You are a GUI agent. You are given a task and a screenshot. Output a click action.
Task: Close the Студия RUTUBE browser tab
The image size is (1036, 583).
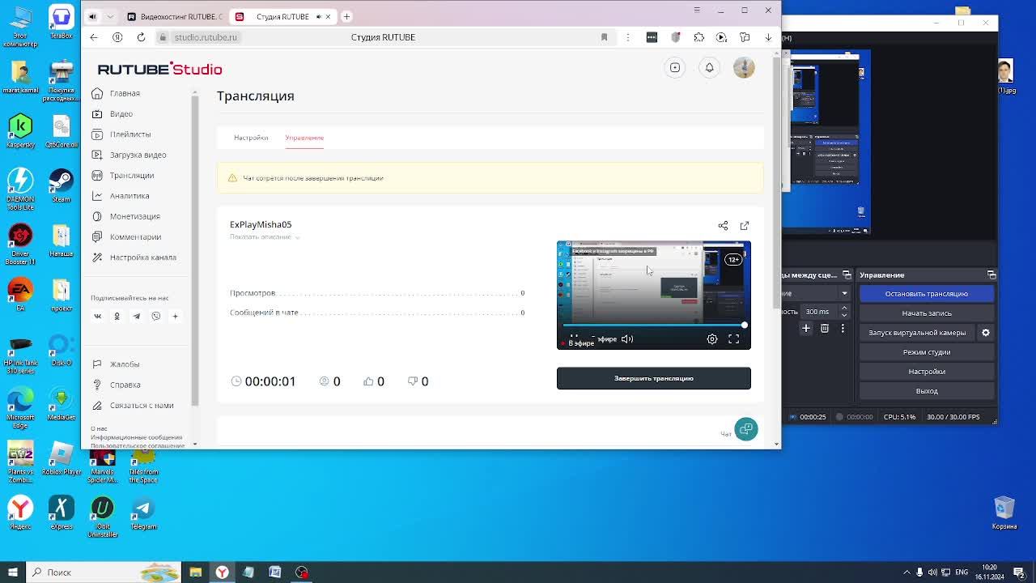[328, 16]
